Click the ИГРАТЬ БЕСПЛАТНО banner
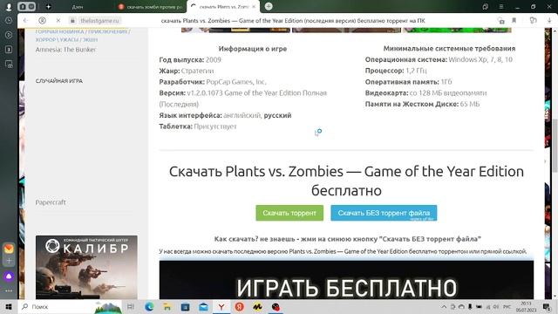558x314 pixels. pos(346,280)
